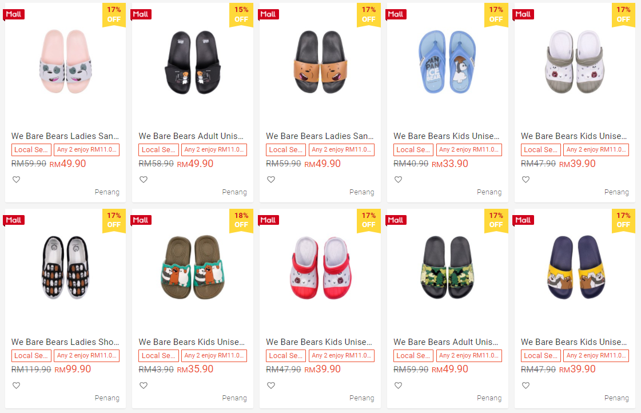The height and width of the screenshot is (413, 641).
Task: Open the brown bear ladies sandal image
Action: tap(320, 62)
